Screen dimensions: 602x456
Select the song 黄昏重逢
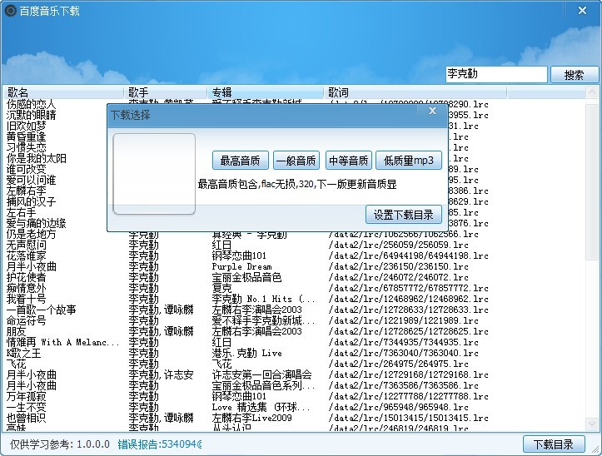(x=26, y=136)
